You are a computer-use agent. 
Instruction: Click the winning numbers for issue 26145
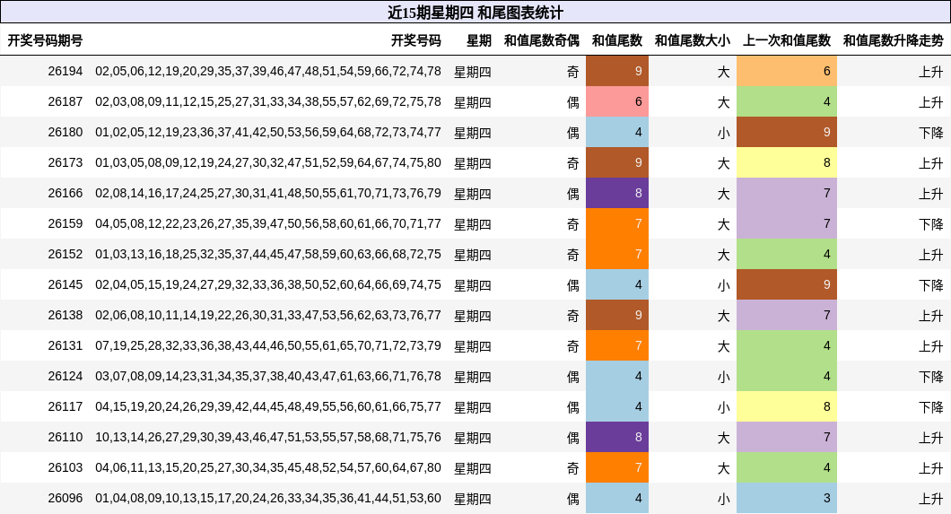click(x=268, y=285)
